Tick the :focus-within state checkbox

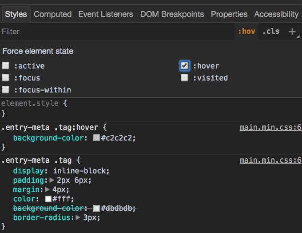pyautogui.click(x=6, y=90)
